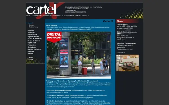The width and height of the screenshot is (169, 105).
Task: Select HIQFF 2025 menu entry
Action: [32, 43]
